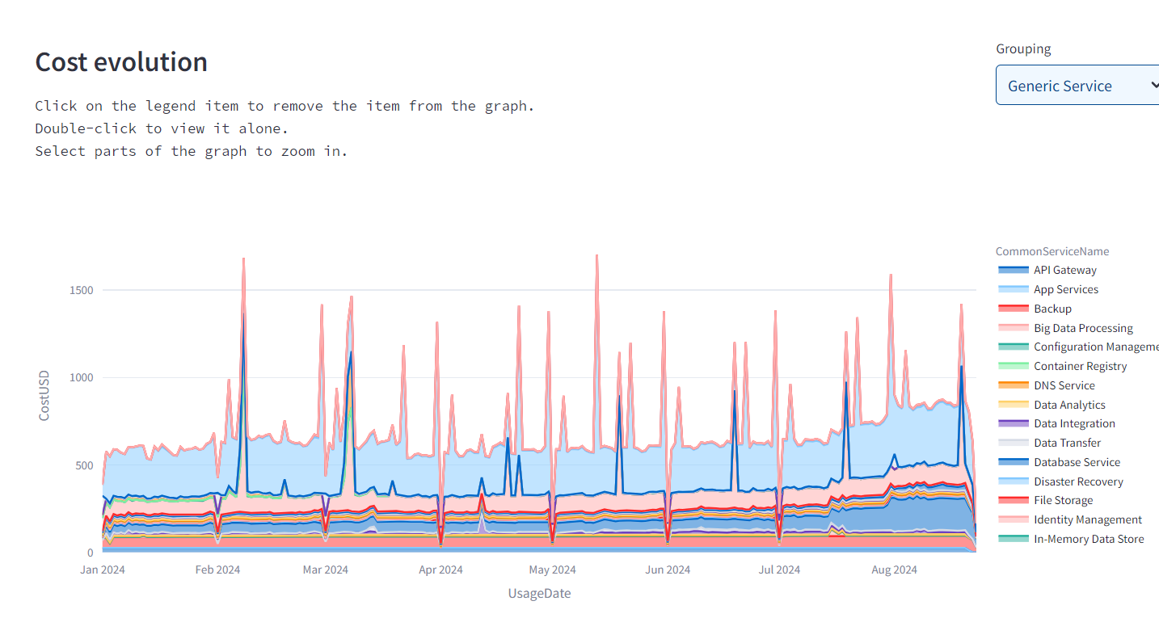
Task: Click In-Memory Data Store legend swatch
Action: pyautogui.click(x=1014, y=539)
